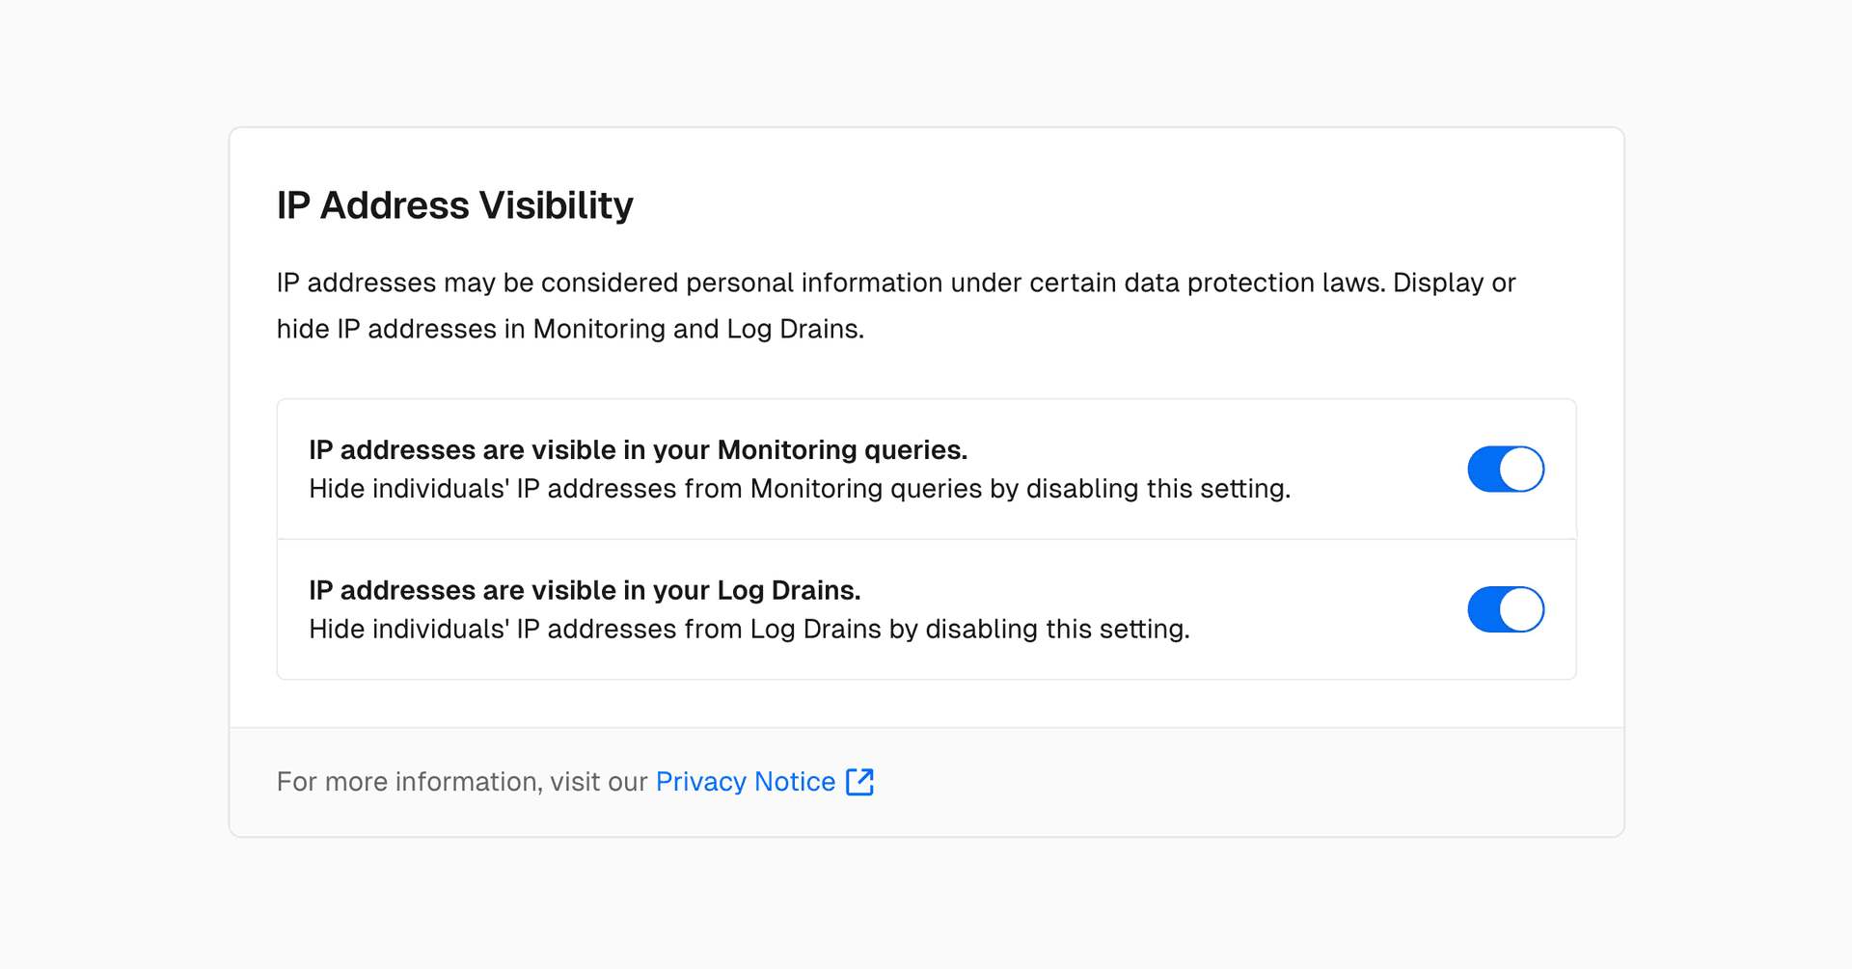
Task: Click 'Hide individuals' IP addresses from Log Drains' subtext
Action: 749,630
